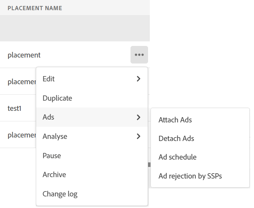This screenshot has width=254, height=208.
Task: Open the three-dot more options button
Action: tap(139, 55)
